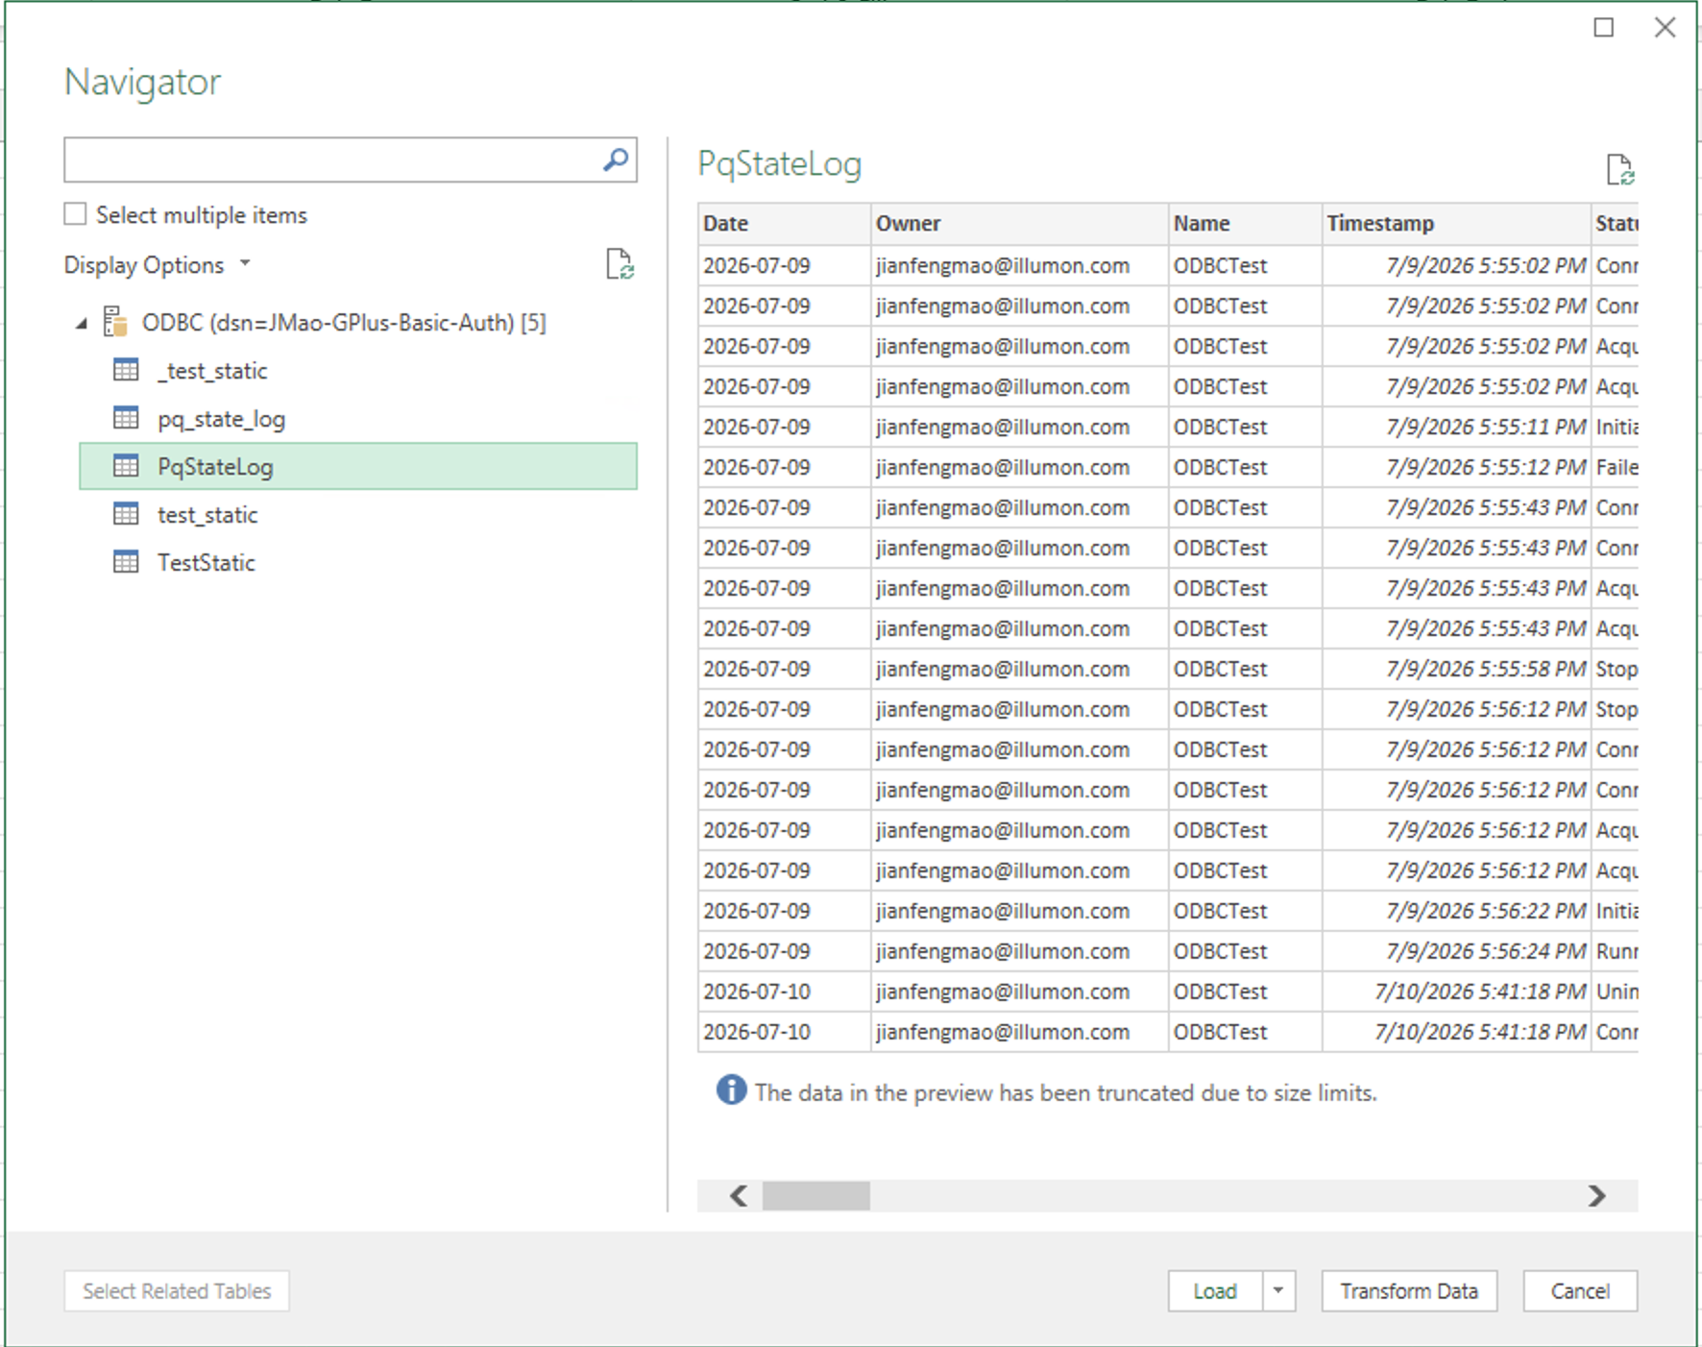Viewport: 1702px width, 1347px height.
Task: Click the 7/9/2026 5:55:11 PM timestamp cell
Action: [1457, 427]
